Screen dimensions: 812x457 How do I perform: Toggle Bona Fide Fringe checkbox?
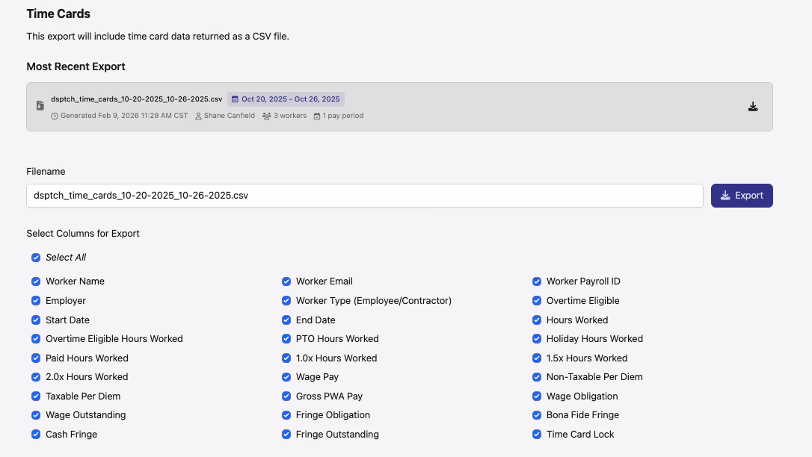[x=537, y=415]
